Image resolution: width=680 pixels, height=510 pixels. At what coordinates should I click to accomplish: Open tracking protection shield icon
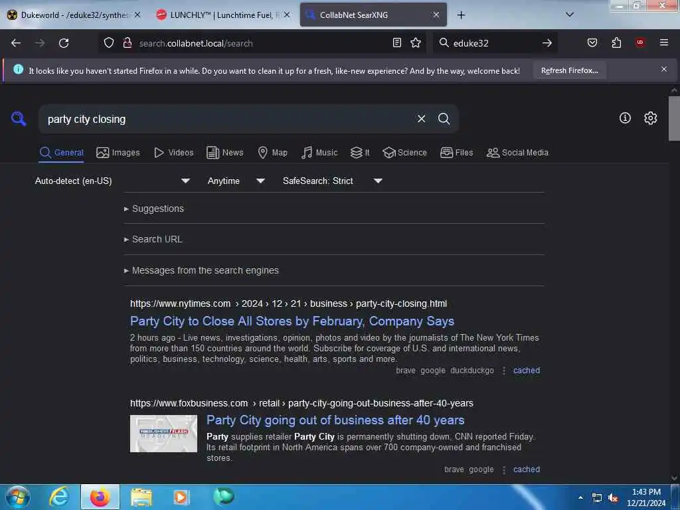(x=109, y=42)
